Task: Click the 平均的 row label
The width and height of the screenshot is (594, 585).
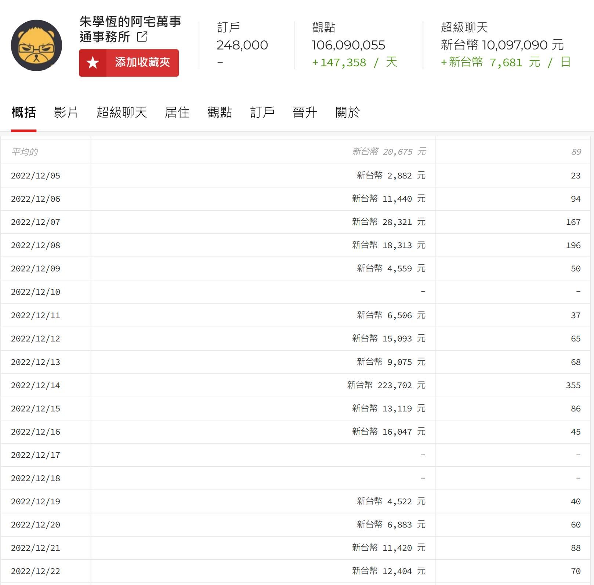Action: pyautogui.click(x=25, y=152)
